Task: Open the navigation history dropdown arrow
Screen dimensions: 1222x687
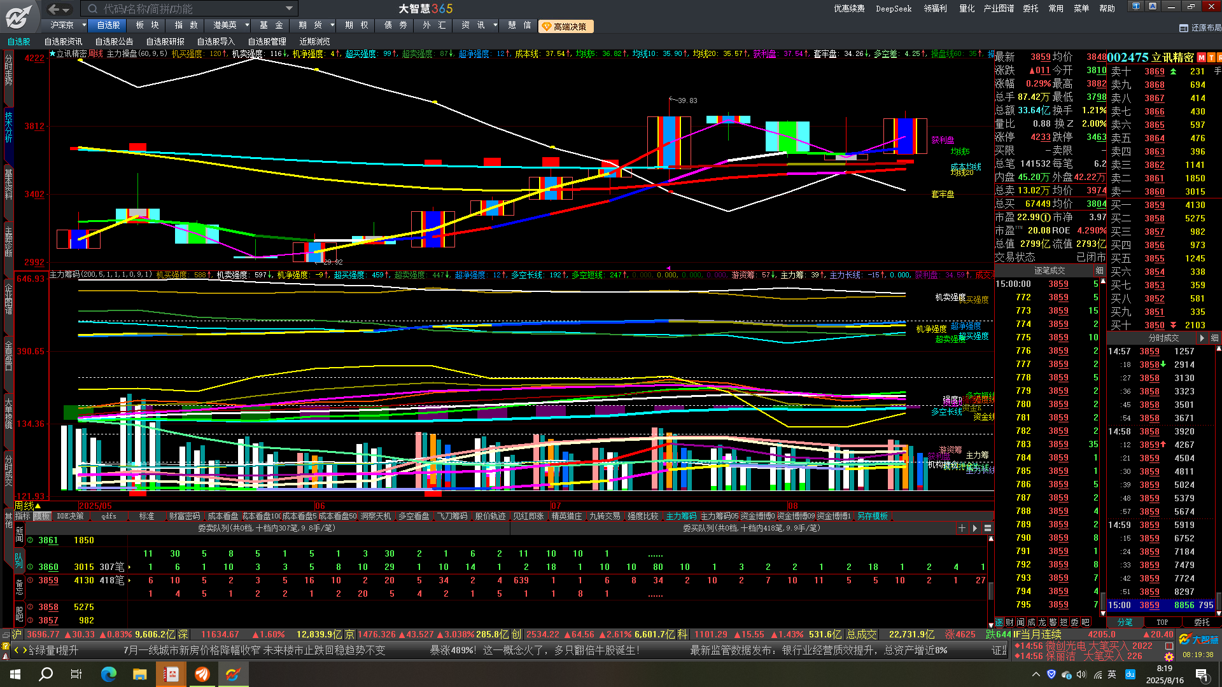Action: click(x=67, y=10)
